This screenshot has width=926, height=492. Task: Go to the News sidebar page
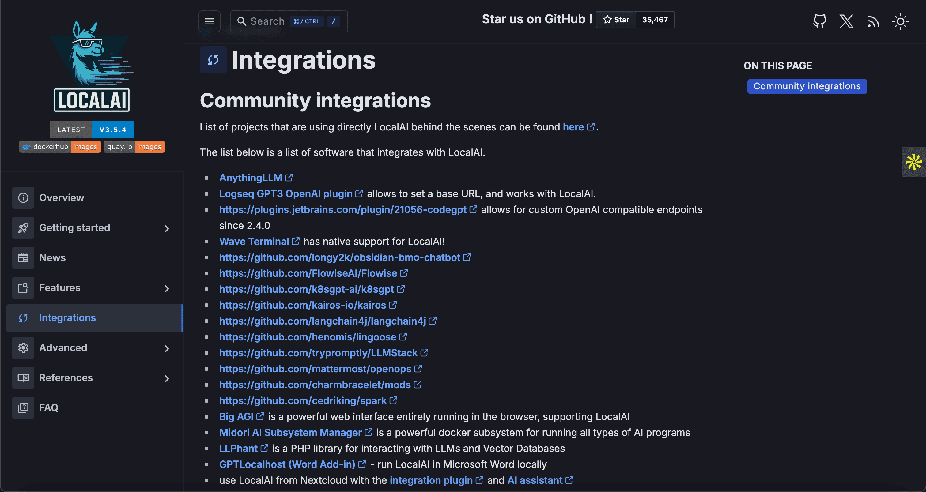95,258
